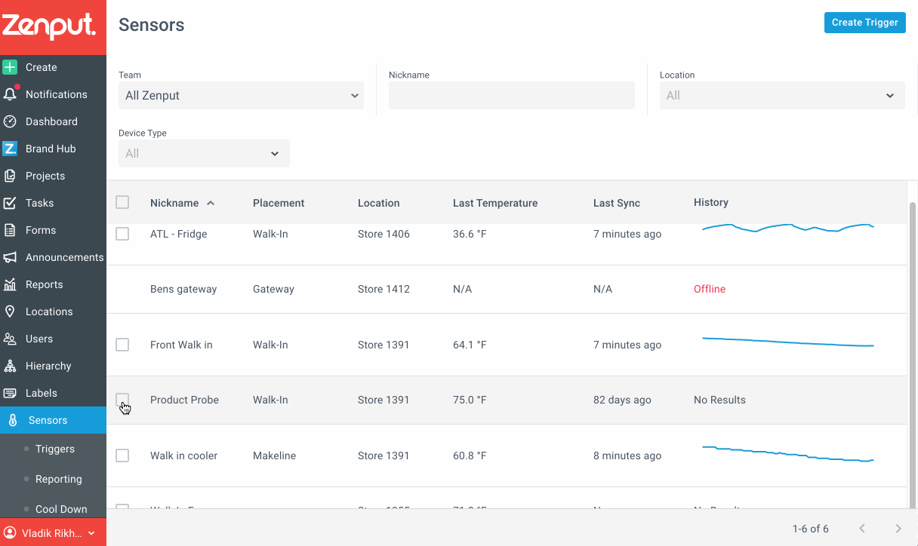Open Notifications bell icon
This screenshot has height=546, width=918.
pyautogui.click(x=10, y=94)
